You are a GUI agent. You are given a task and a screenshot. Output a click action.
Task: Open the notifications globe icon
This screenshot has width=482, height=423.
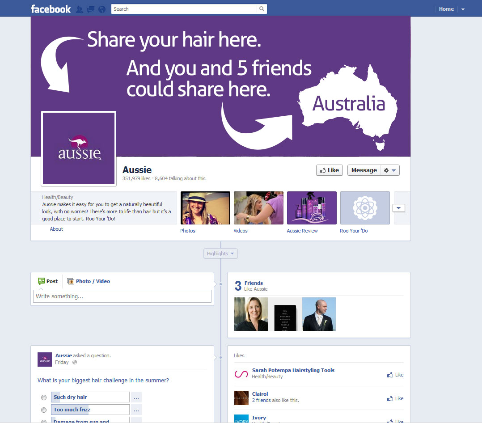102,9
